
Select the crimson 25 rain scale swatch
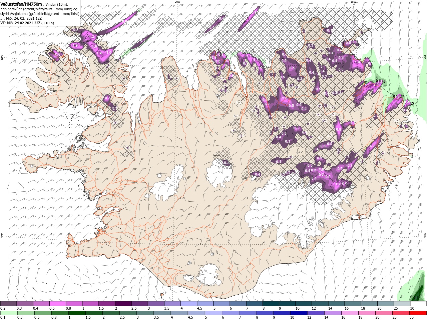pos(401,313)
